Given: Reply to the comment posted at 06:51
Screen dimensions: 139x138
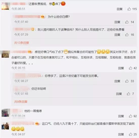Looking at the screenshot, I should pyautogui.click(x=120, y=9).
